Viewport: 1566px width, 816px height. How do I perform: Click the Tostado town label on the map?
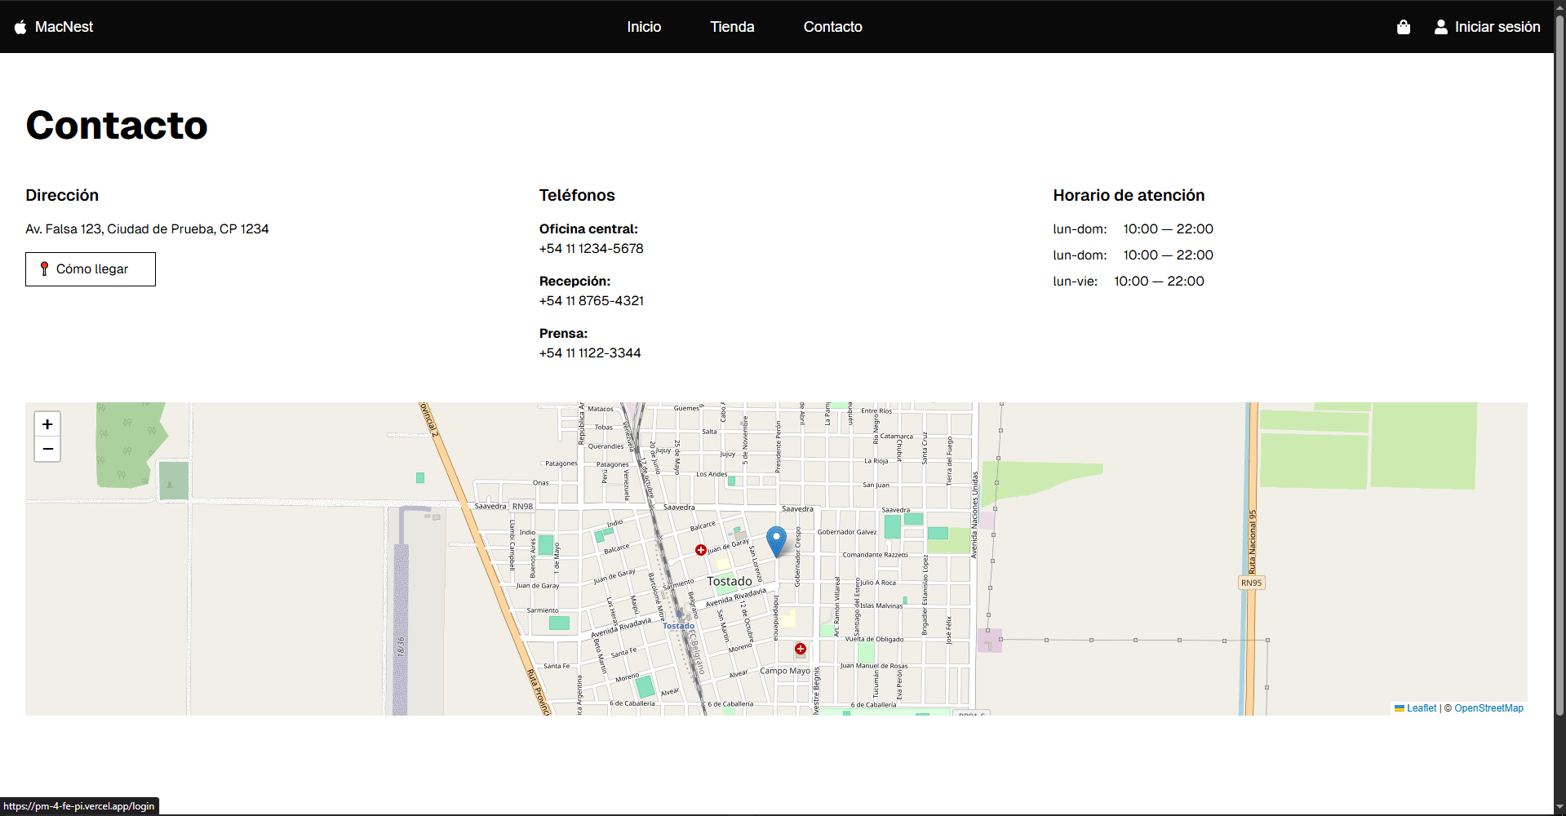[730, 581]
